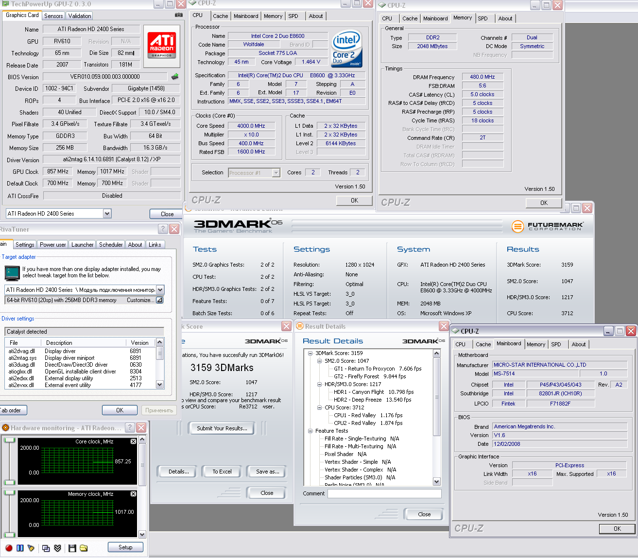The image size is (638, 558).
Task: Click the GPU-Z screenshot camera icon
Action: 178,15
